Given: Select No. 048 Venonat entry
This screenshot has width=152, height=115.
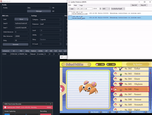Looking at the screenshot, I should [131, 100].
